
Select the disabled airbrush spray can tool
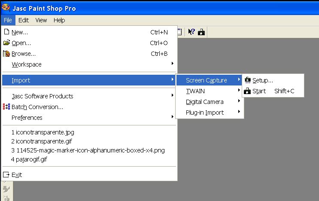(6, 198)
